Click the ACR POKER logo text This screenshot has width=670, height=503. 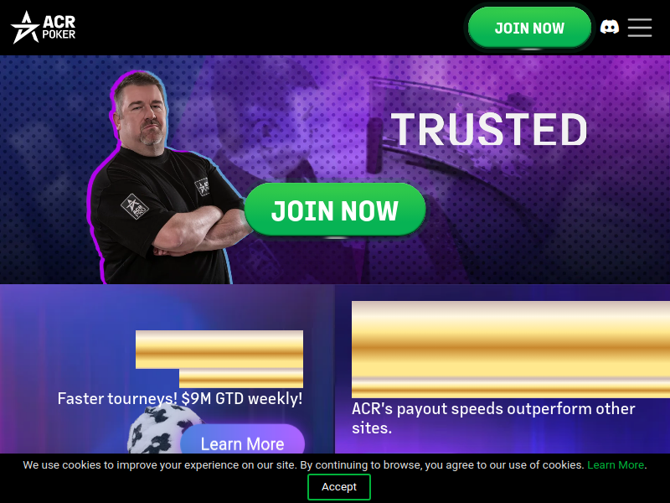pyautogui.click(x=59, y=28)
